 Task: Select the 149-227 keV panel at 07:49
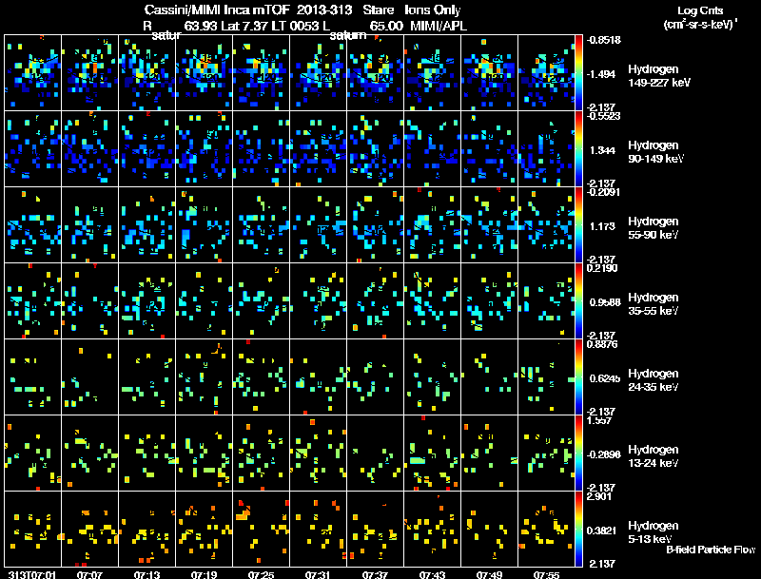coord(489,73)
